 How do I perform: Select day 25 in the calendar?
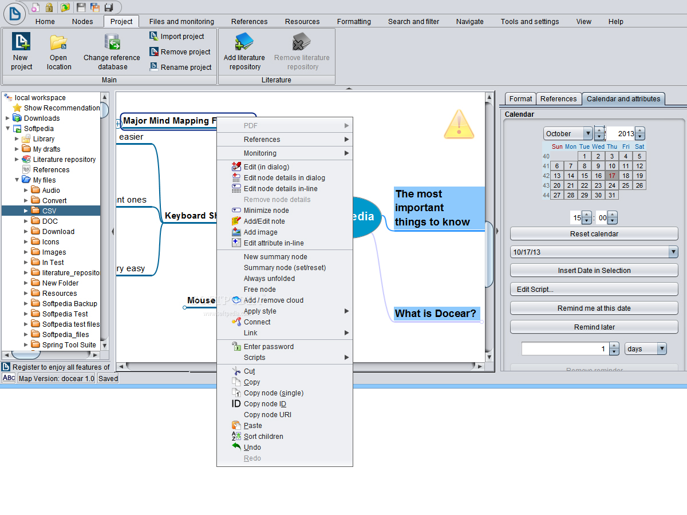click(x=626, y=185)
